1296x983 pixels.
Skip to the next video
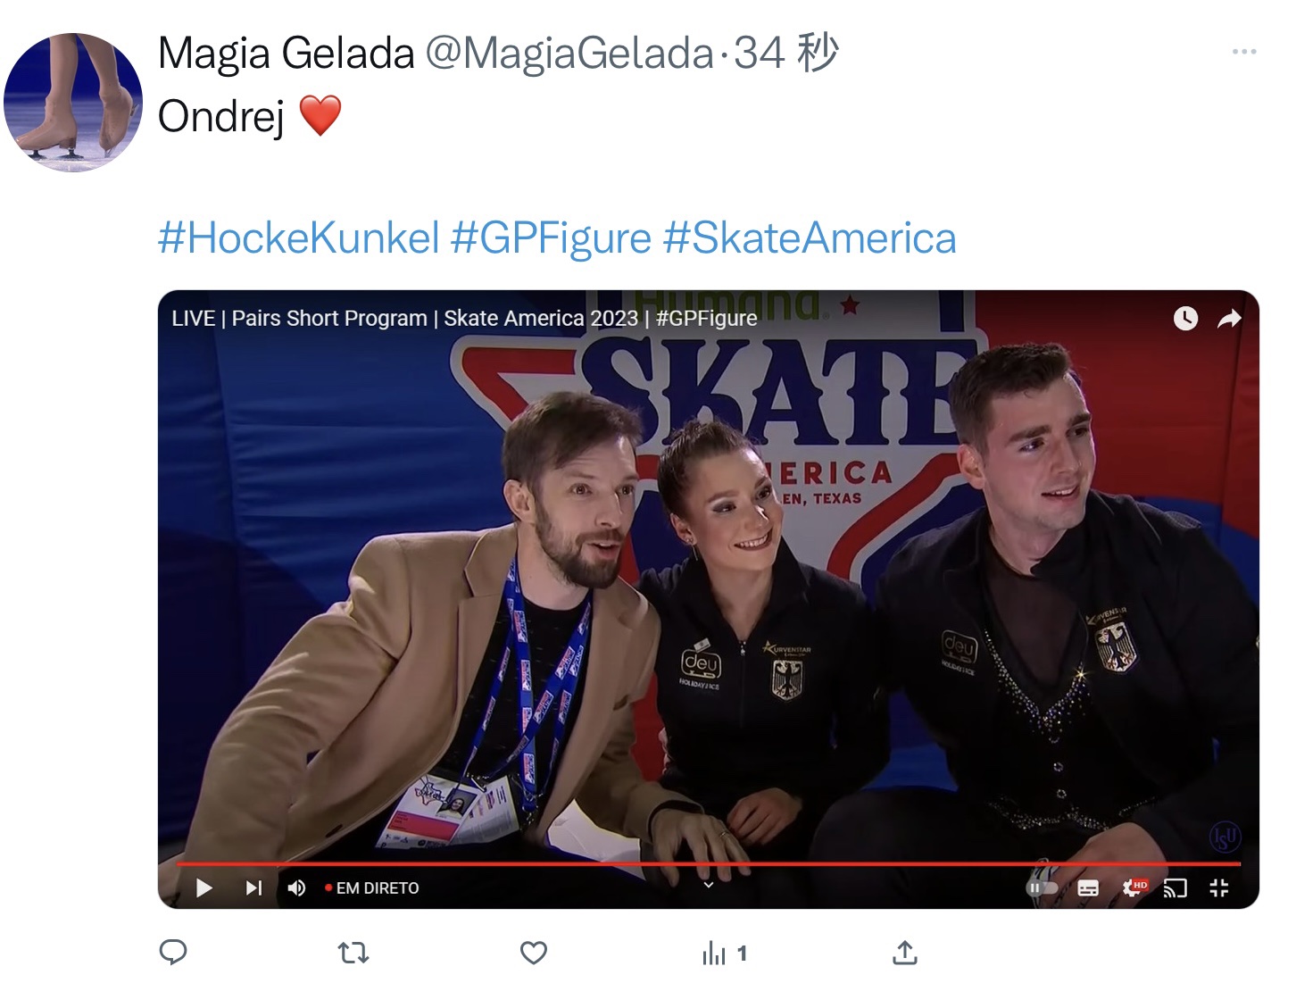(253, 887)
